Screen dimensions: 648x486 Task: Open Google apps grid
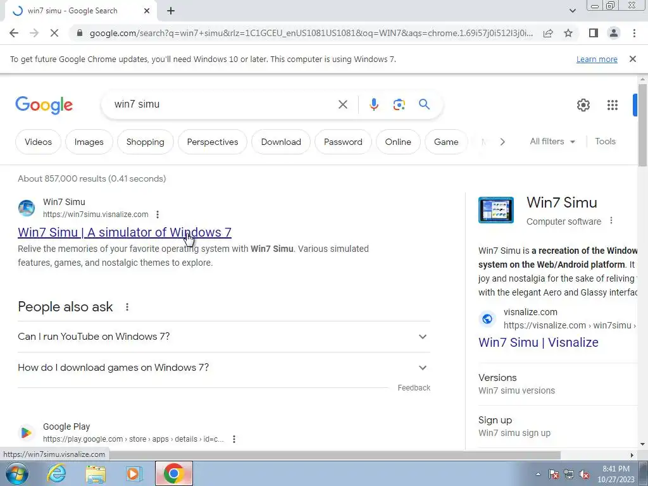613,105
